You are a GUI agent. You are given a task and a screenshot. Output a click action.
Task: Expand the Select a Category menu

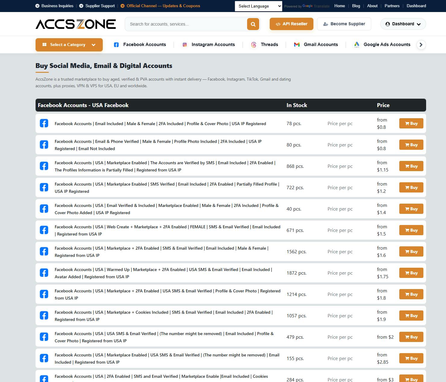[69, 45]
